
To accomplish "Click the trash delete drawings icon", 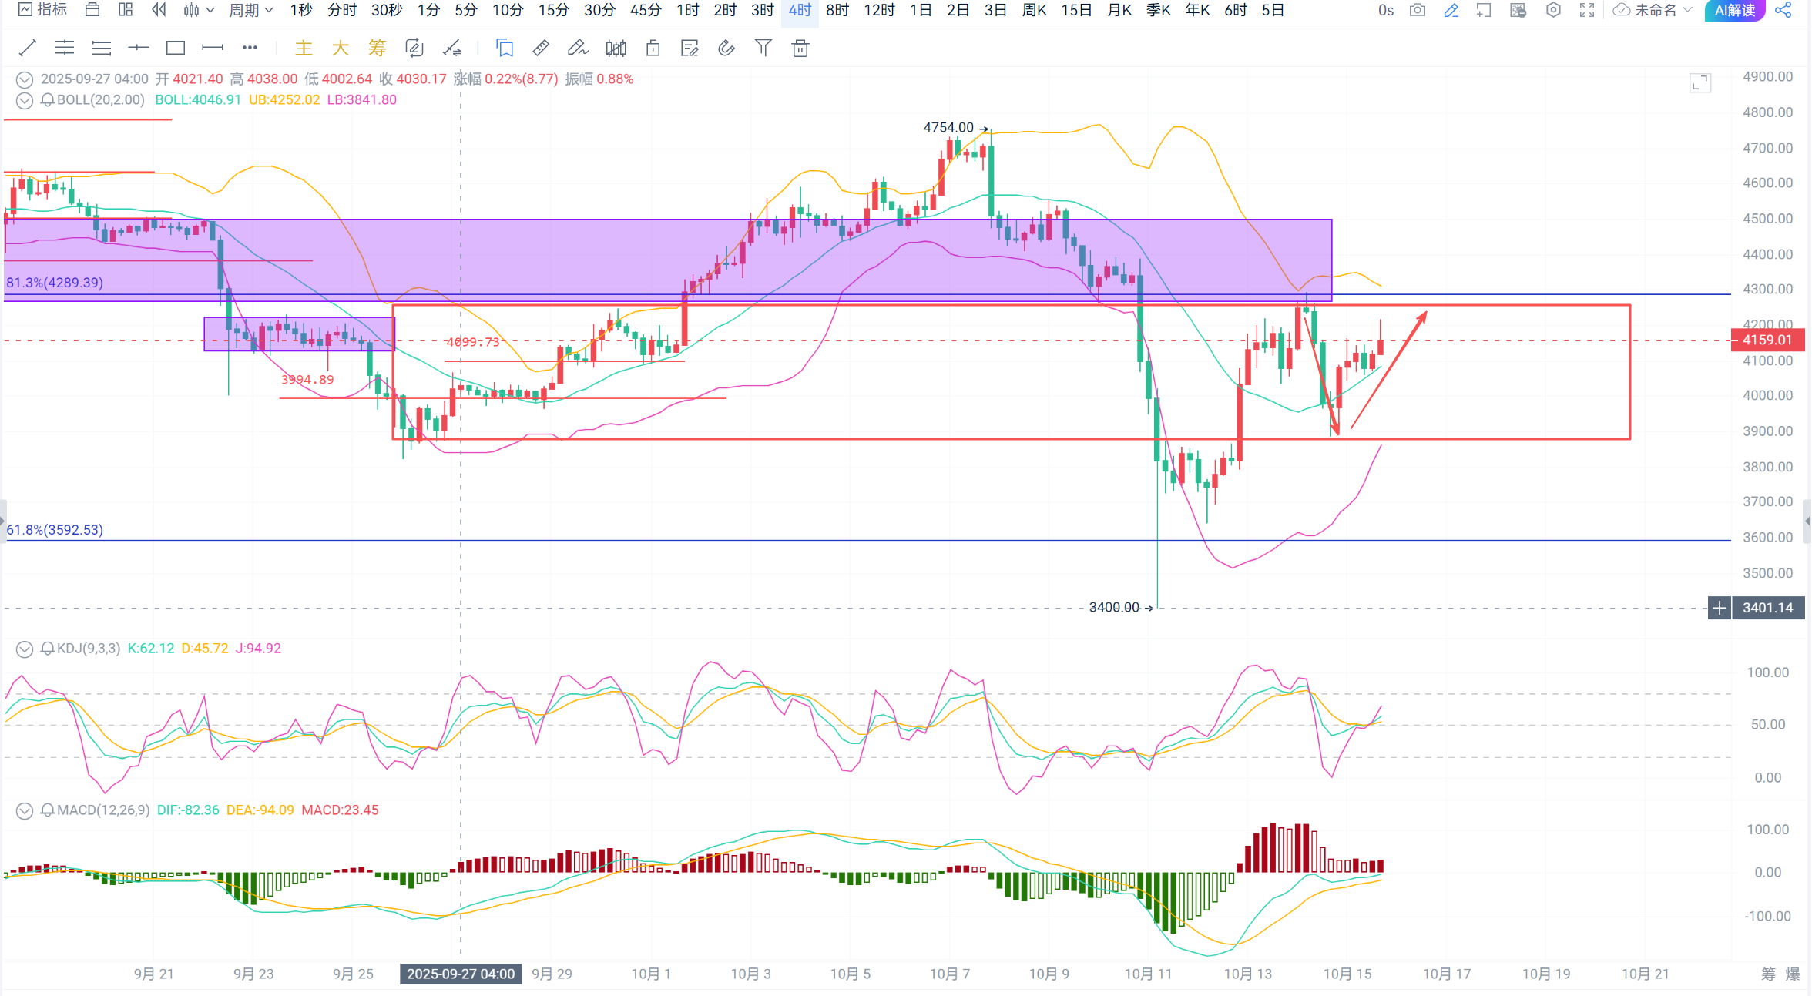I will click(x=800, y=49).
